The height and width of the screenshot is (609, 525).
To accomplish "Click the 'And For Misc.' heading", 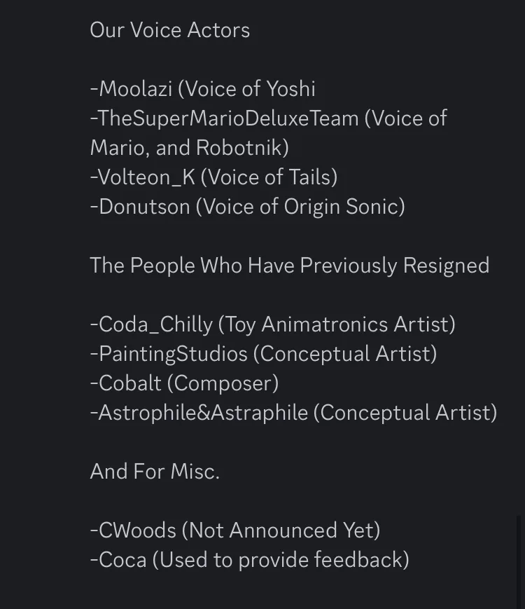I will coord(155,472).
